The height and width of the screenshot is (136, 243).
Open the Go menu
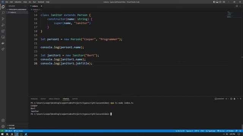(x=30, y=2)
